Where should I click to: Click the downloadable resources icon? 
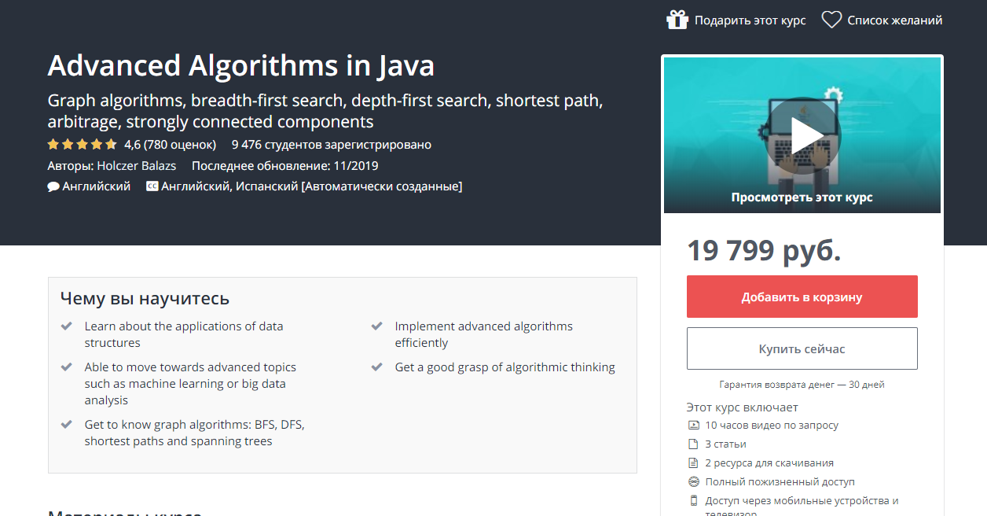click(x=693, y=463)
